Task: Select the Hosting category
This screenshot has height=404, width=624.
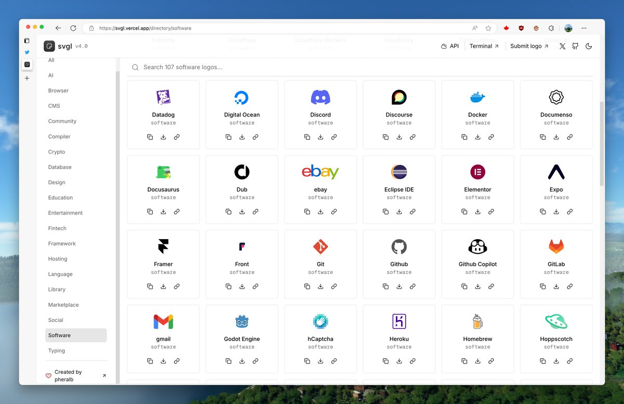Action: click(x=76, y=259)
